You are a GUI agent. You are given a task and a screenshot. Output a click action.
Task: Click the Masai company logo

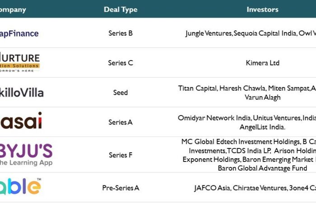point(21,121)
